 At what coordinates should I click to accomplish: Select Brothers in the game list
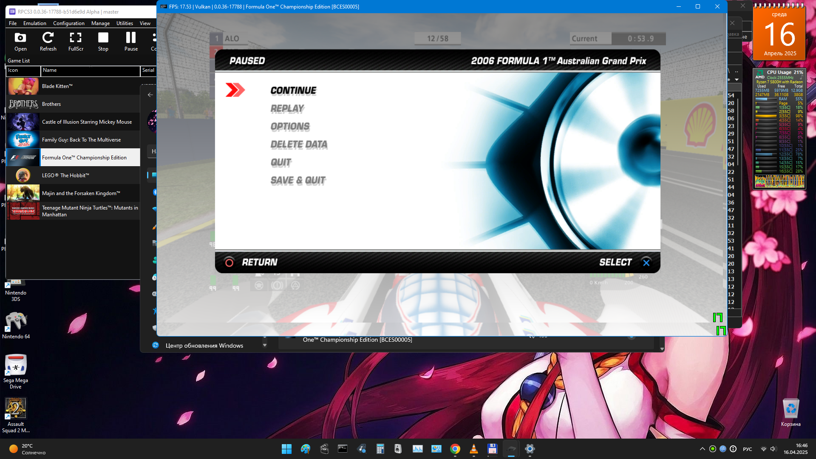[73, 104]
